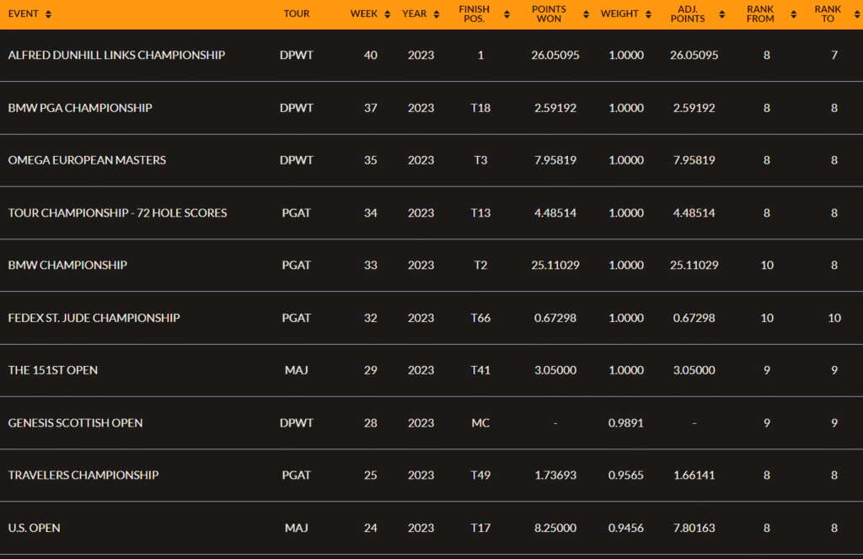Sort by RANK FROM column arrows
Image resolution: width=863 pixels, height=559 pixels.
point(794,14)
